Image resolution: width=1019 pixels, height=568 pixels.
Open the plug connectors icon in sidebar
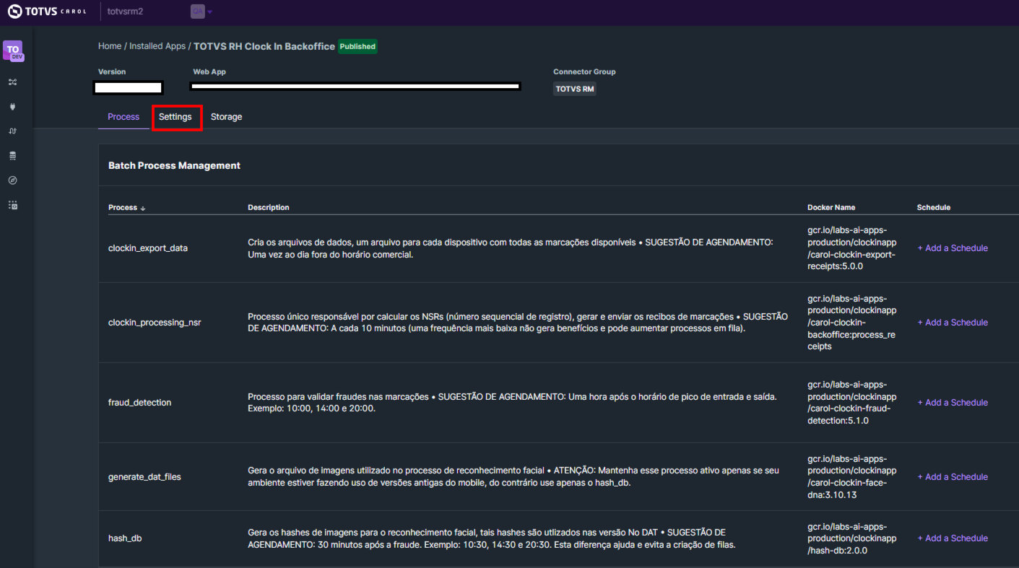(12, 107)
